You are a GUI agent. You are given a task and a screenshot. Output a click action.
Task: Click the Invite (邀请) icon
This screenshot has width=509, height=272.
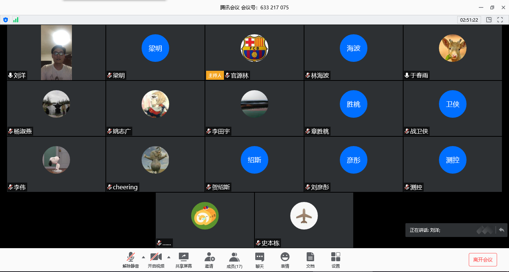click(209, 260)
